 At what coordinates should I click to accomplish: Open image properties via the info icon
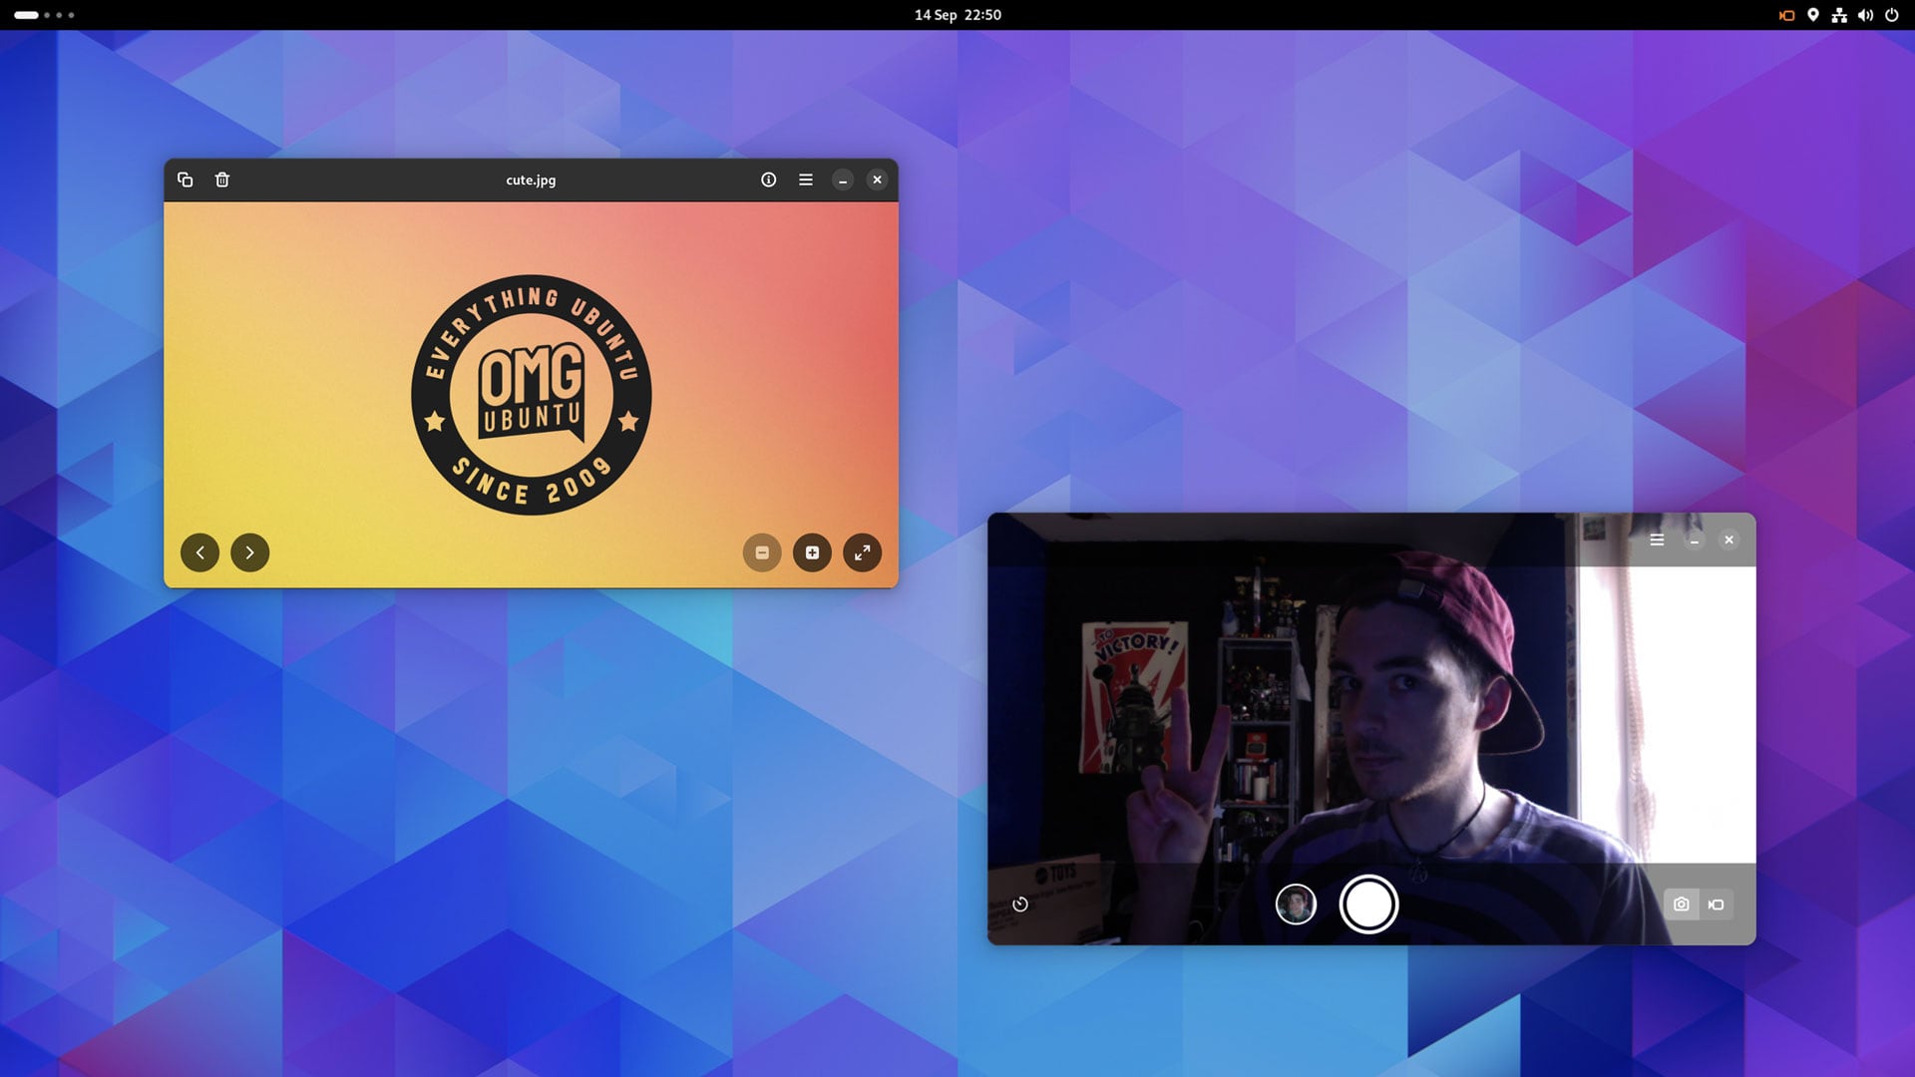point(768,179)
